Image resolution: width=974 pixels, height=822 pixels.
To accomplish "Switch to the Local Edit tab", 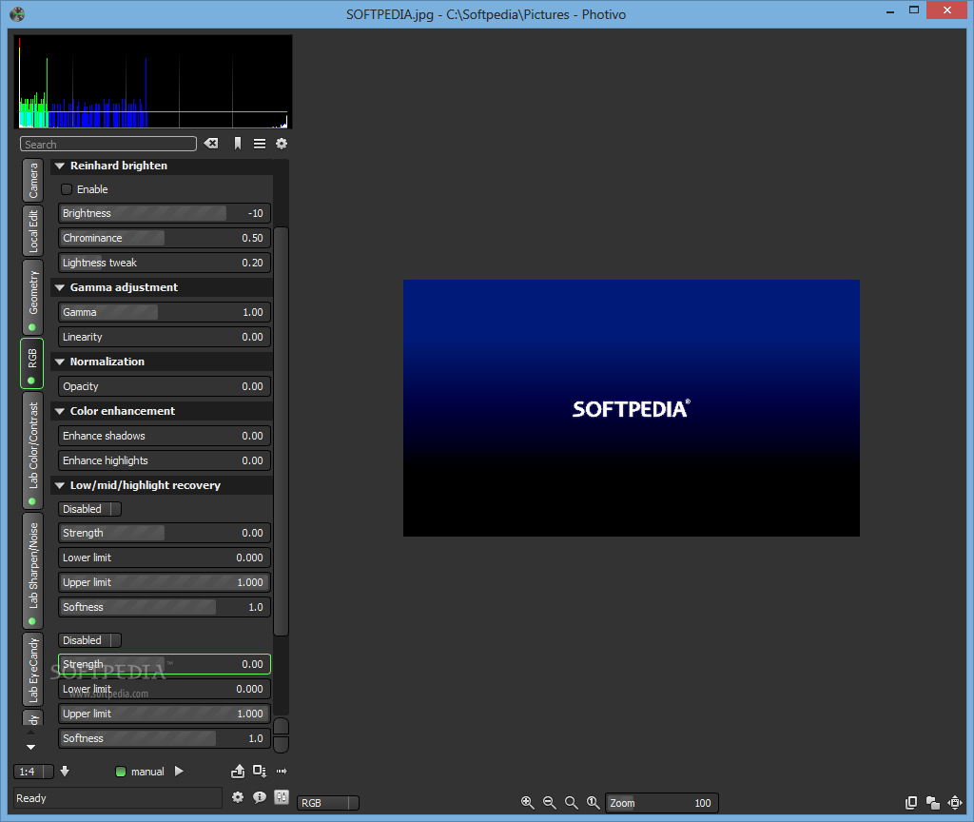I will click(33, 230).
